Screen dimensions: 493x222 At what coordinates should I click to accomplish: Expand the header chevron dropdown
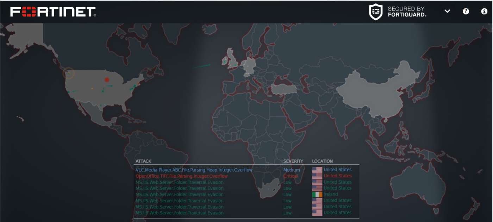(x=447, y=11)
